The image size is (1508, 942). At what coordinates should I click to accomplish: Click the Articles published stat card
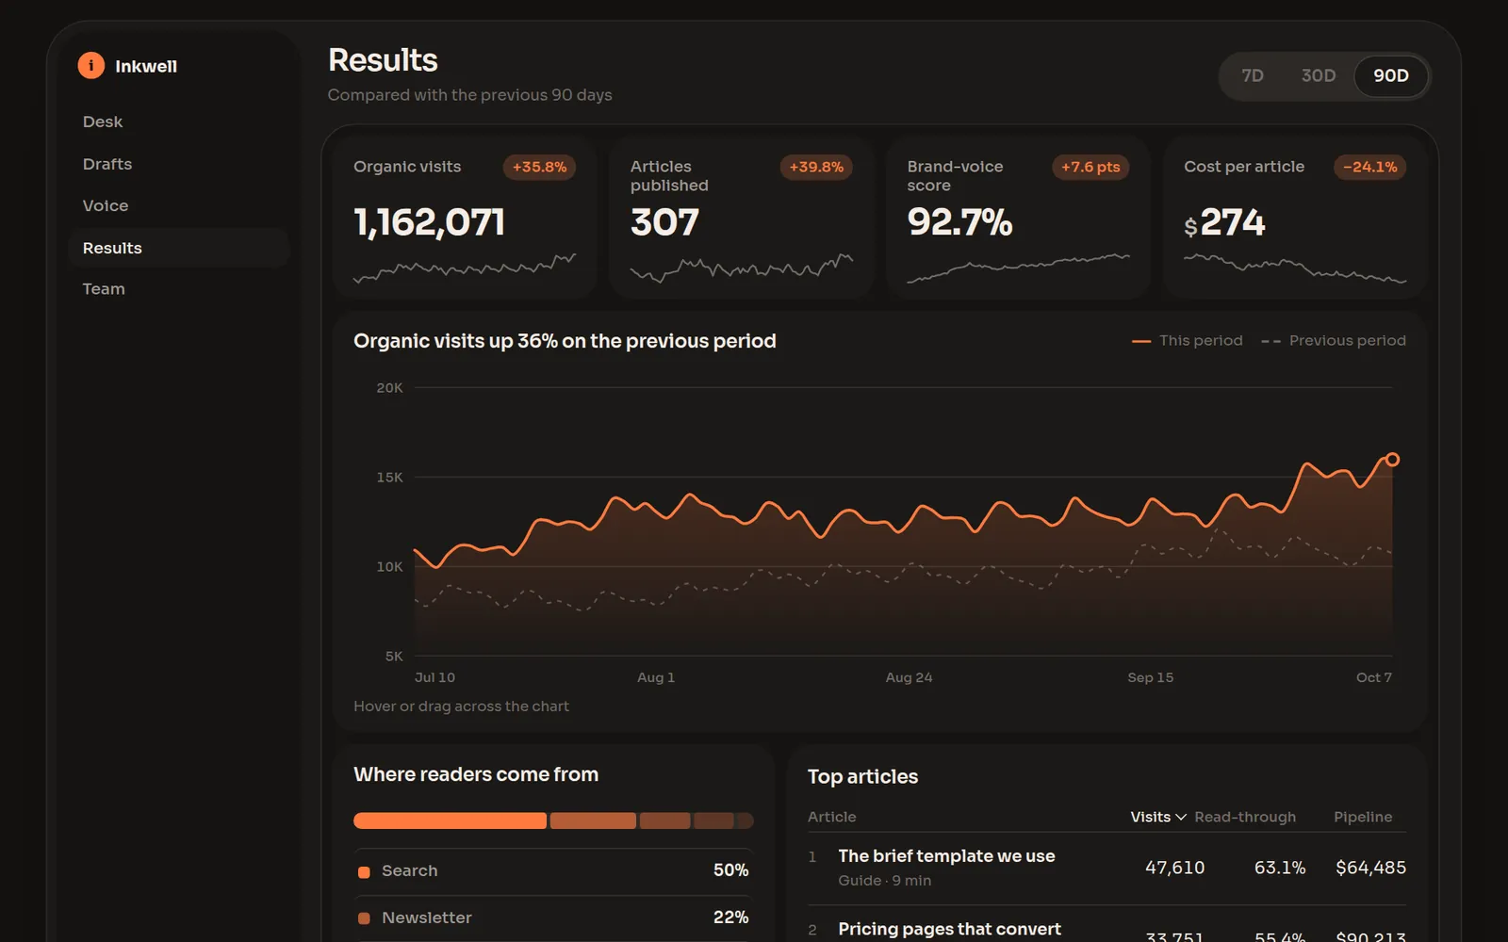[742, 218]
